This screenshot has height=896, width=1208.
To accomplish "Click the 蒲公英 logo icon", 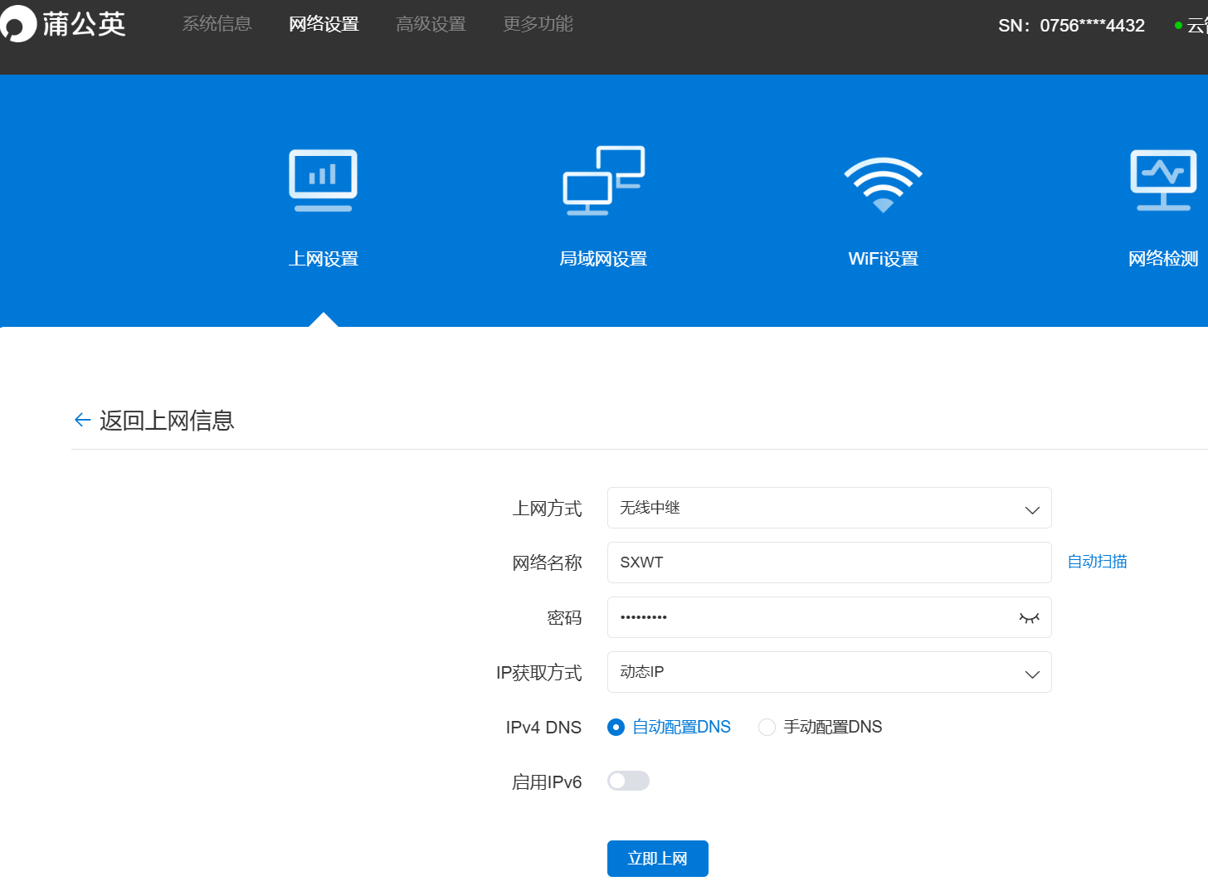I will tap(18, 23).
